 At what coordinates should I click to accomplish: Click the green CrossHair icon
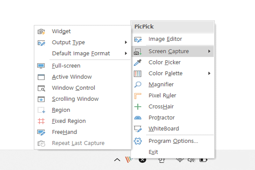click(138, 107)
